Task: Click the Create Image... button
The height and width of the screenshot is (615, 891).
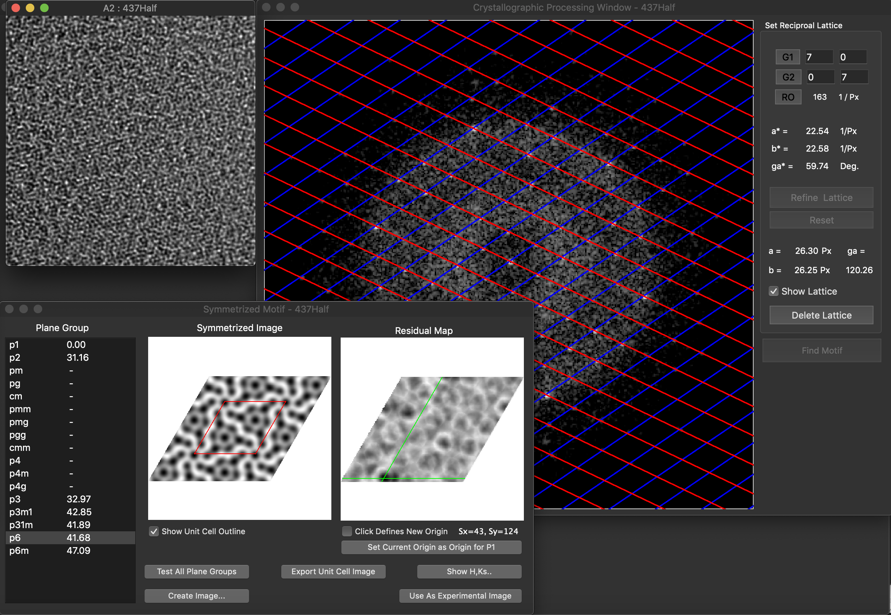Action: click(197, 596)
